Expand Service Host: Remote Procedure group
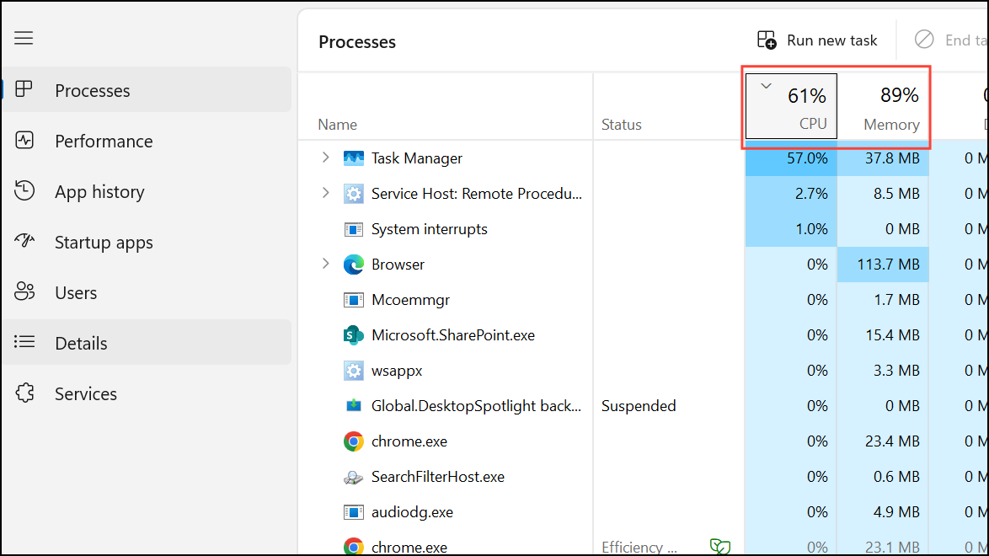This screenshot has width=989, height=556. point(326,193)
